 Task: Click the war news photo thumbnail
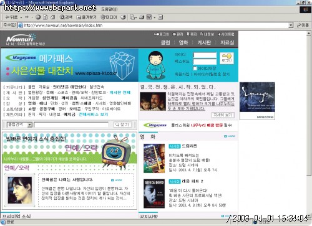(153, 101)
